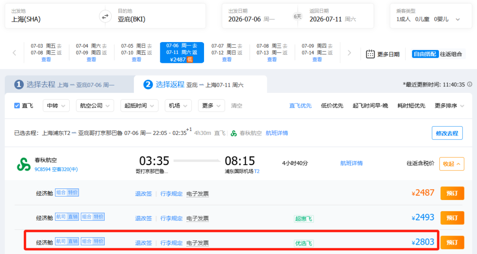
Task: Click 9C8594 空客320(中) flight info
Action: tap(56, 169)
